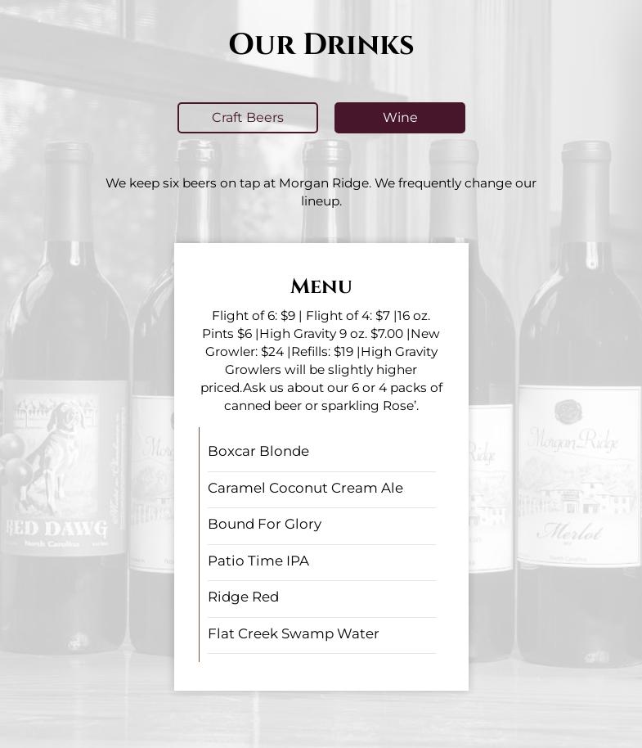Image resolution: width=642 pixels, height=748 pixels.
Task: Choose Flat Creek Swamp Water entry
Action: coord(321,634)
